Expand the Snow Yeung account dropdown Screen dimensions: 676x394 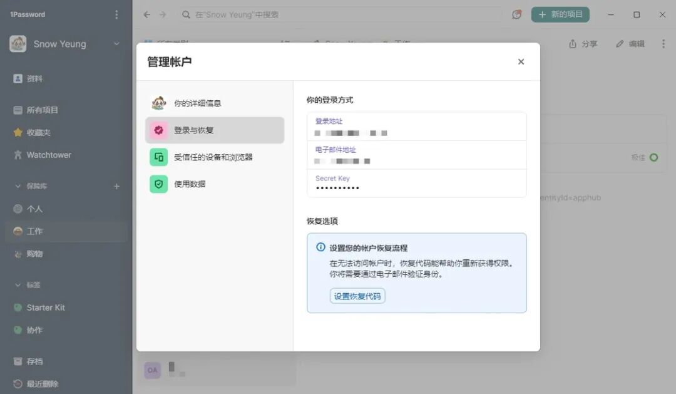pos(116,44)
